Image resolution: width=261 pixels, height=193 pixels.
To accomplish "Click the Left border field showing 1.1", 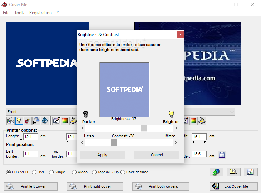I will pos(30,154).
